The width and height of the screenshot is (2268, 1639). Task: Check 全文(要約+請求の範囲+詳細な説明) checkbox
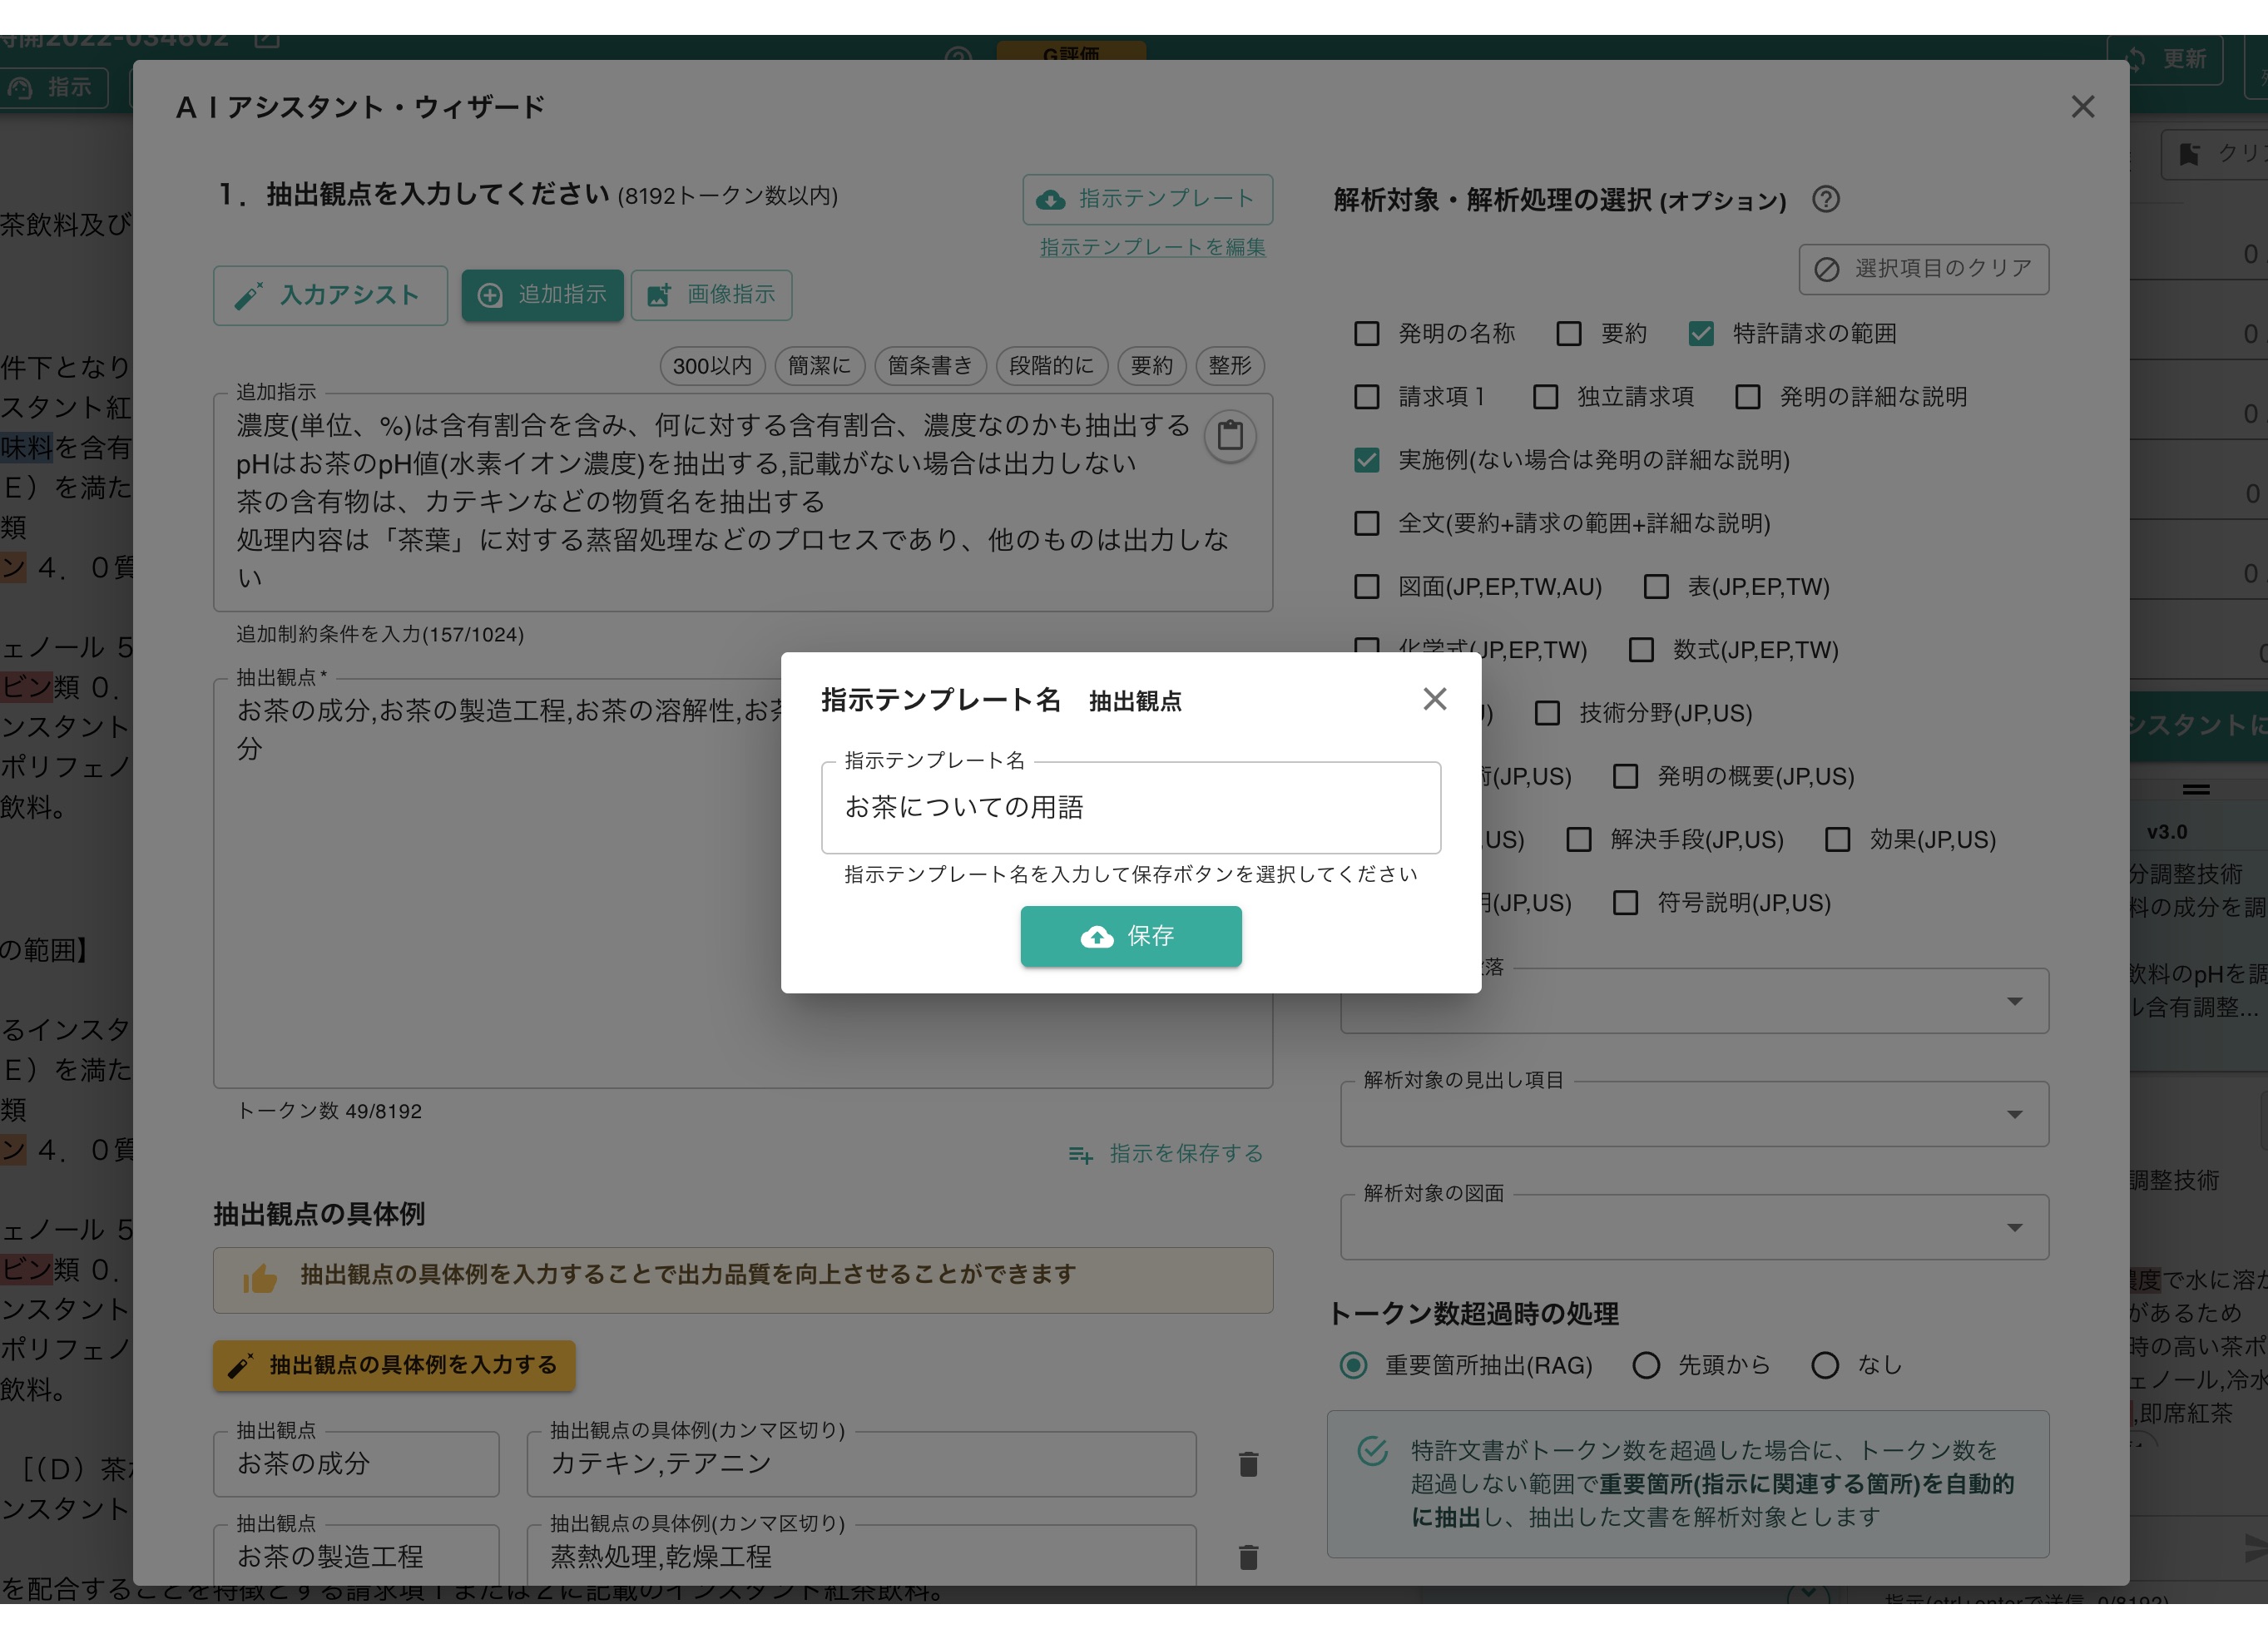[x=1366, y=523]
